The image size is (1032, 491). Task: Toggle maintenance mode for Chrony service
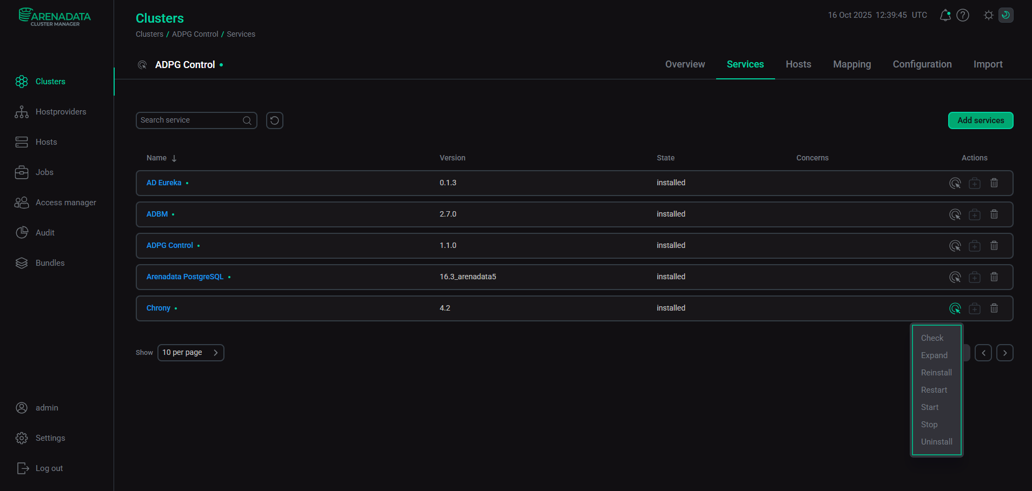974,308
